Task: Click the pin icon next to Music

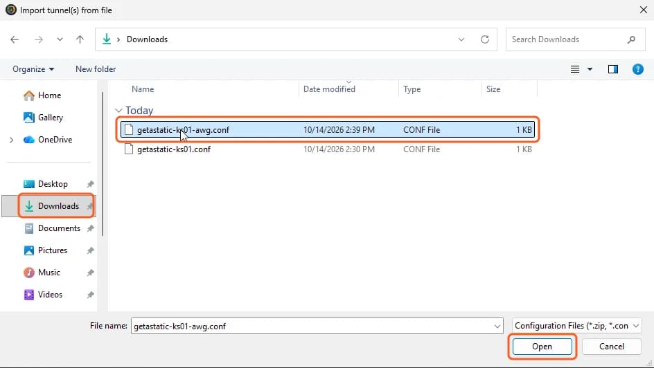Action: click(x=90, y=273)
